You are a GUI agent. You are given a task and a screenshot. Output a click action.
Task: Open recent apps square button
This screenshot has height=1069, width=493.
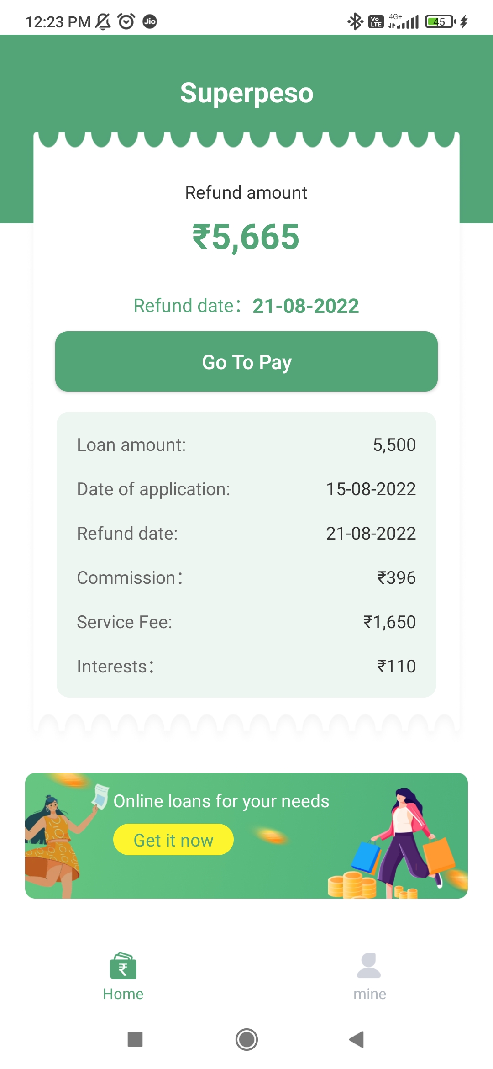click(135, 1039)
